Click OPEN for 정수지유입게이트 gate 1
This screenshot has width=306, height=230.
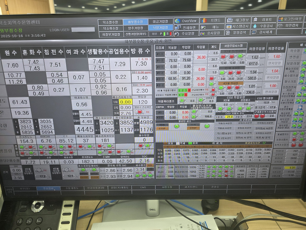coord(84,173)
